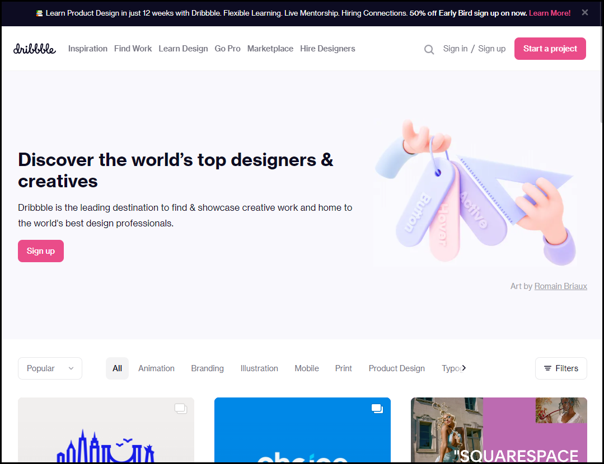604x464 pixels.
Task: Open Romain Briaux's profile link
Action: click(560, 286)
